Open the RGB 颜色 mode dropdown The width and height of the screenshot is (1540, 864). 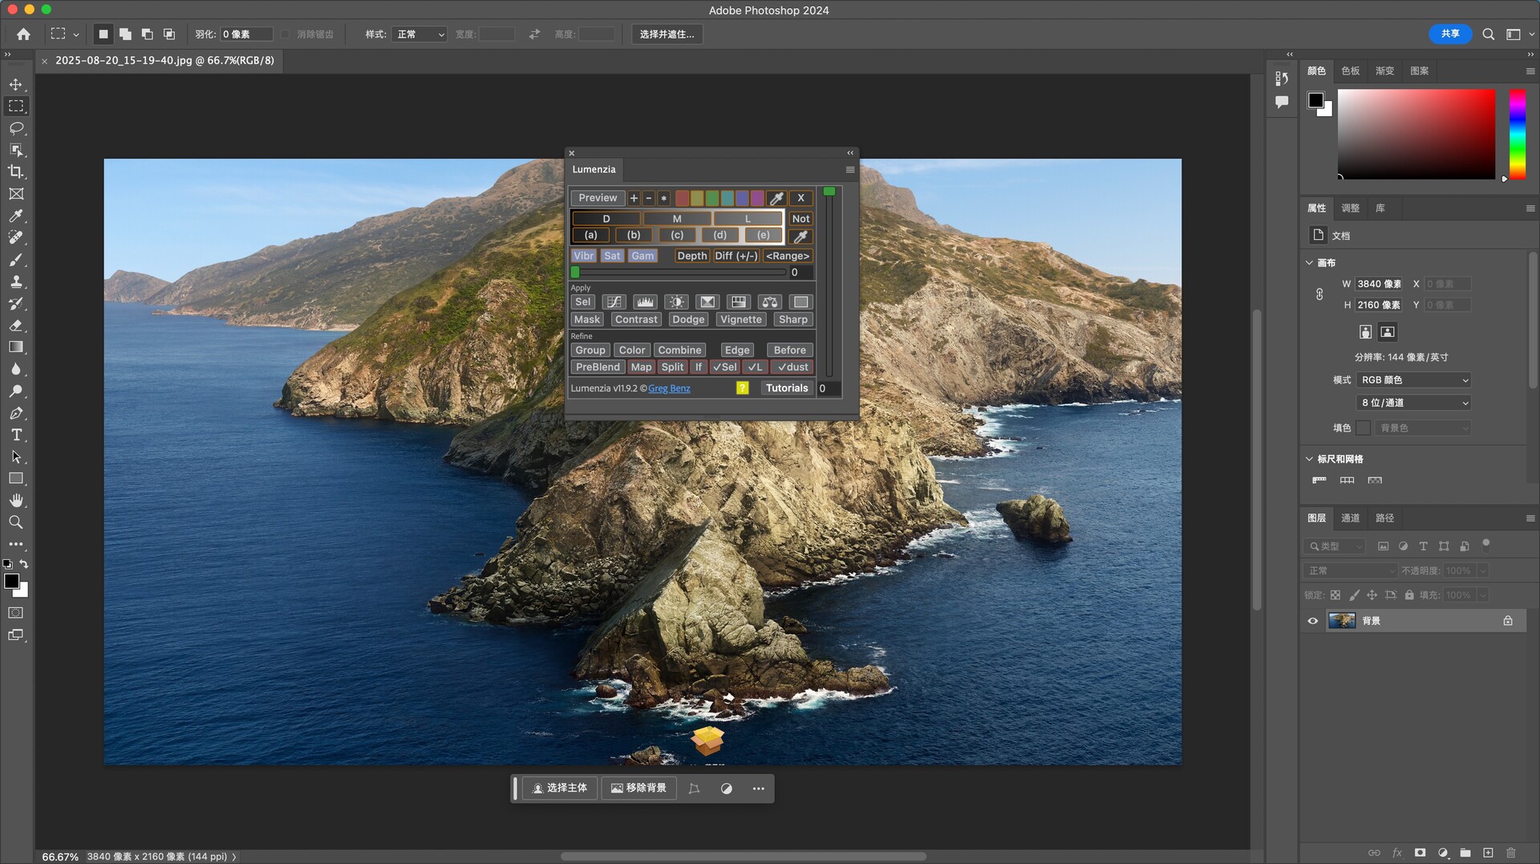coord(1413,380)
